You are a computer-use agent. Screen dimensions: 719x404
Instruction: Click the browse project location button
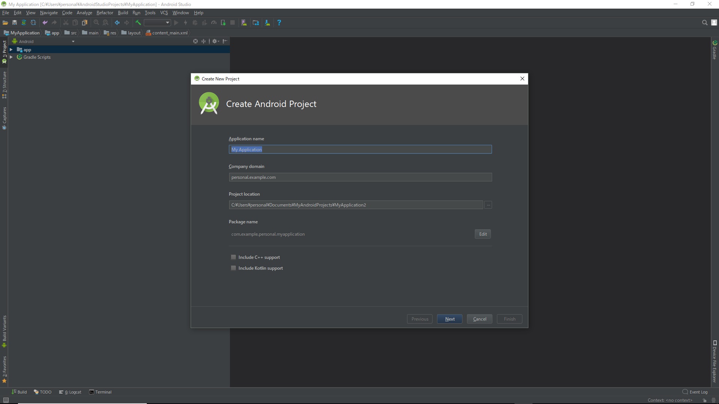coord(488,205)
